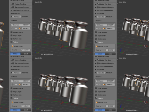Click the plus region toggle in viewport beside WEIGHT-1KG panel

tap(33, 4)
